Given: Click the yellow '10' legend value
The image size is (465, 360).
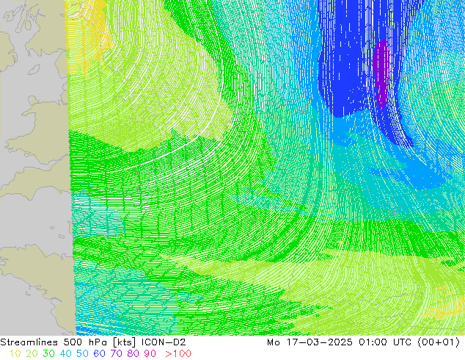Looking at the screenshot, I should 15,353.
